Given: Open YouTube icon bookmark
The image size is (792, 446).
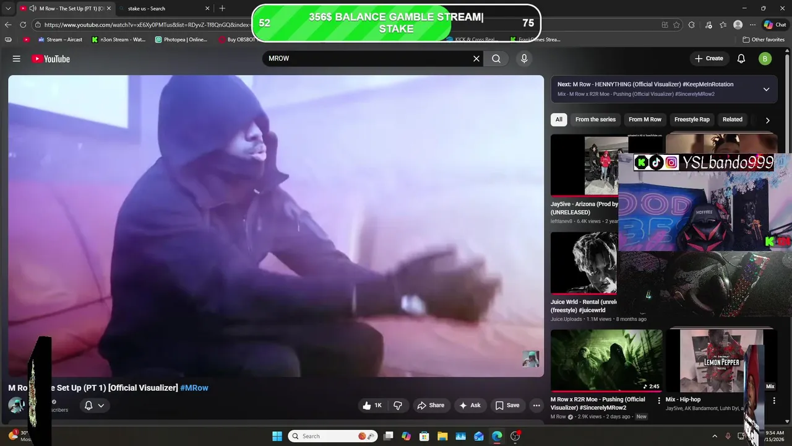Looking at the screenshot, I should 27,40.
